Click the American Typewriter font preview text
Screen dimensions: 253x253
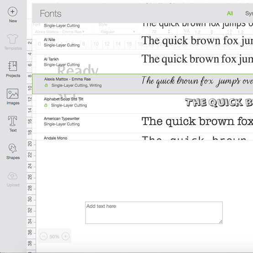click(197, 121)
